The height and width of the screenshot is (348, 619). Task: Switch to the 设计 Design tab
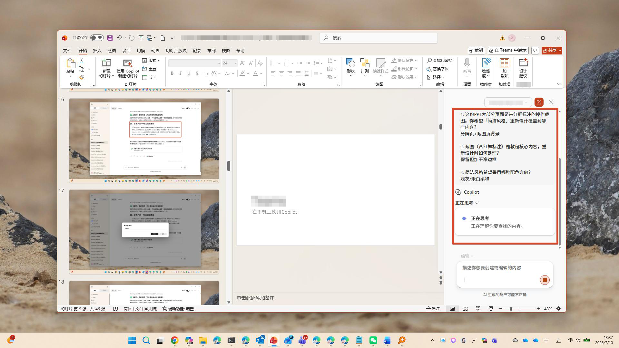point(126,51)
